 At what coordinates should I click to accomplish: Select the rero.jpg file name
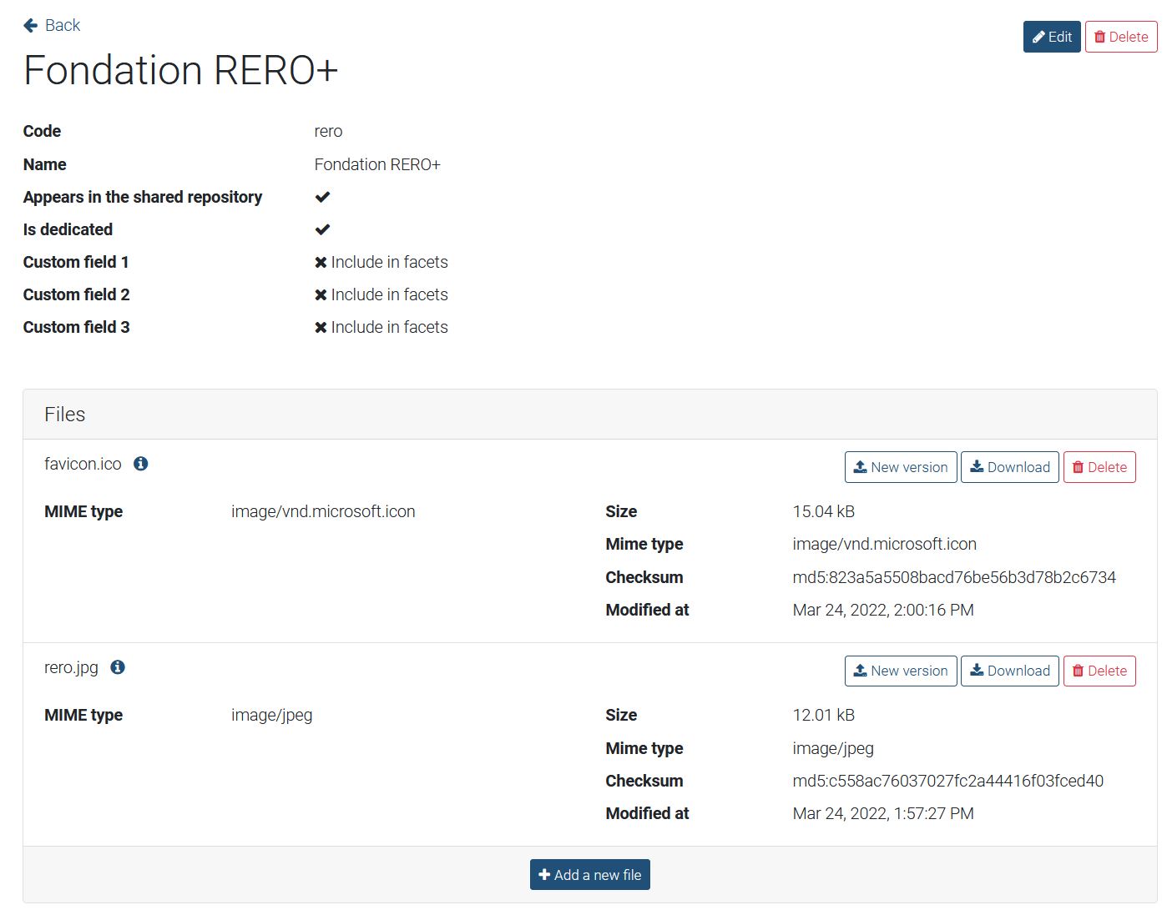click(71, 667)
